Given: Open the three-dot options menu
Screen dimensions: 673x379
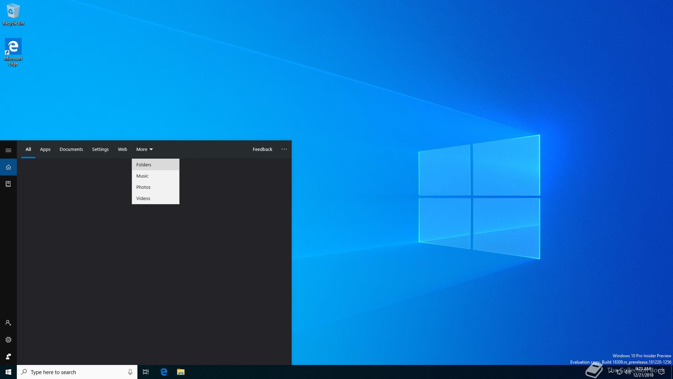Looking at the screenshot, I should (284, 149).
